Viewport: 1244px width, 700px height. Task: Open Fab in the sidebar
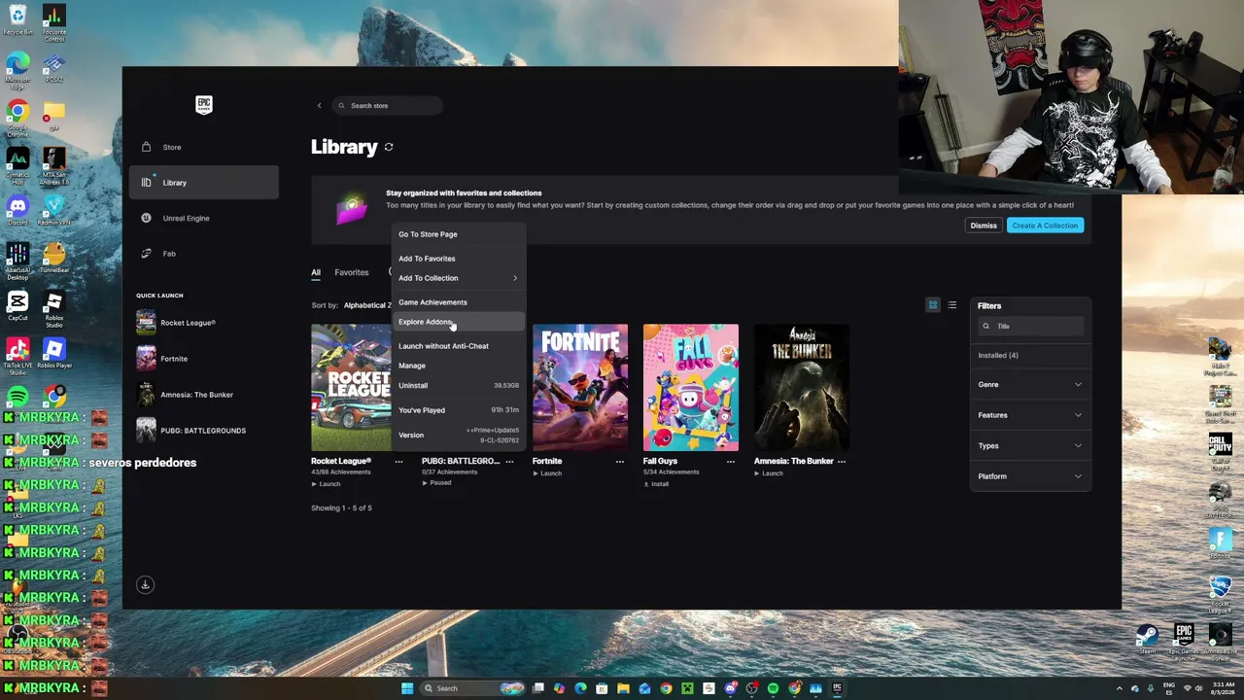pyautogui.click(x=204, y=254)
